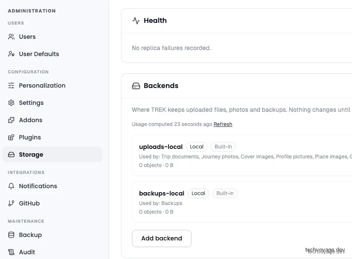Click the Personalization sliders icon
Image resolution: width=352 pixels, height=259 pixels.
(11, 85)
